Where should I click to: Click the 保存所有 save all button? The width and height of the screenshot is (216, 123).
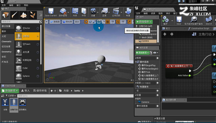click(x=40, y=91)
